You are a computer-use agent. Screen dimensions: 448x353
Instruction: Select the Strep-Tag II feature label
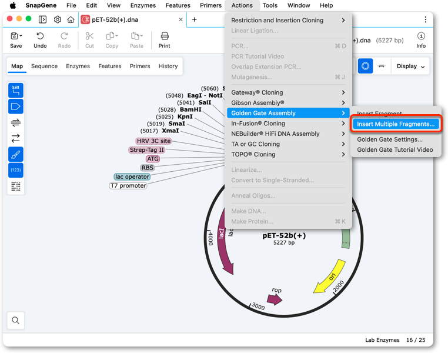click(146, 150)
